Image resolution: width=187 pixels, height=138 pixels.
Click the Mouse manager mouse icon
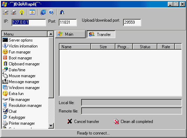click(x=5, y=75)
